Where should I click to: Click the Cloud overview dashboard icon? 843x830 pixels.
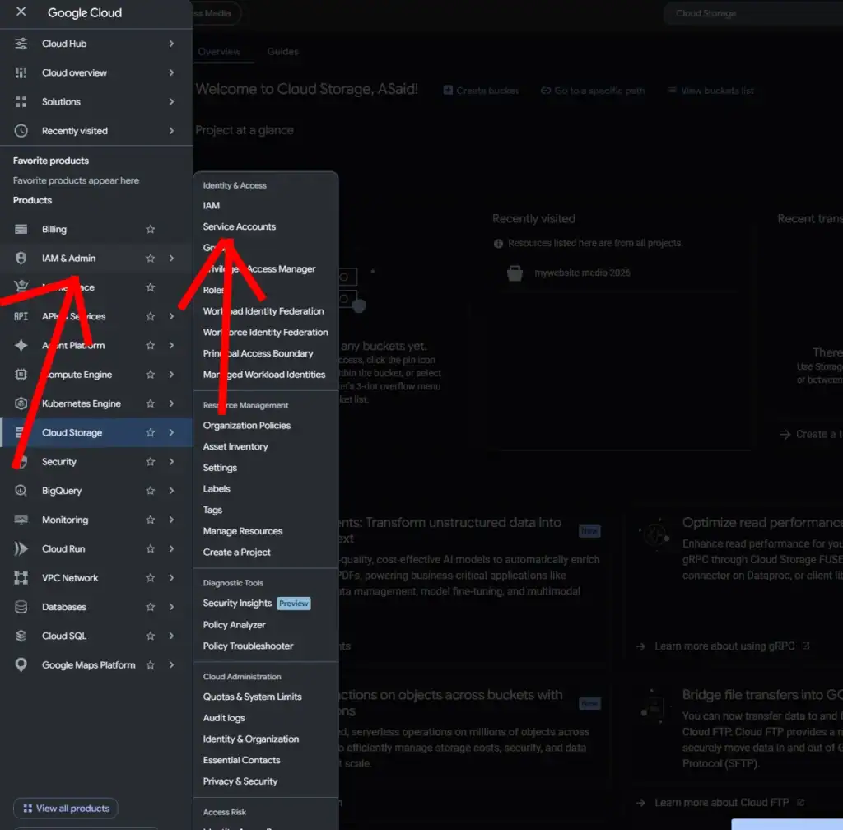(x=21, y=72)
